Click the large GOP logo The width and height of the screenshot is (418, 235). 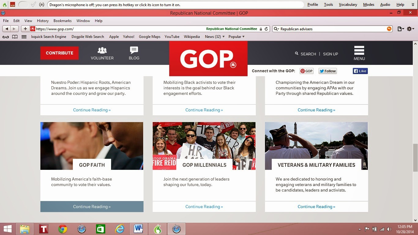coord(208,58)
